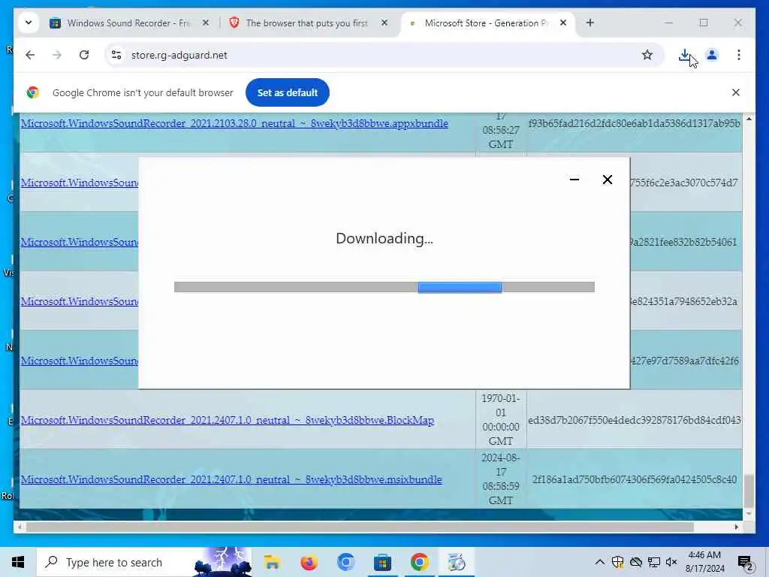Screen dimensions: 769x577
Task: Open clock showing 4:46 AM
Action: click(704, 562)
